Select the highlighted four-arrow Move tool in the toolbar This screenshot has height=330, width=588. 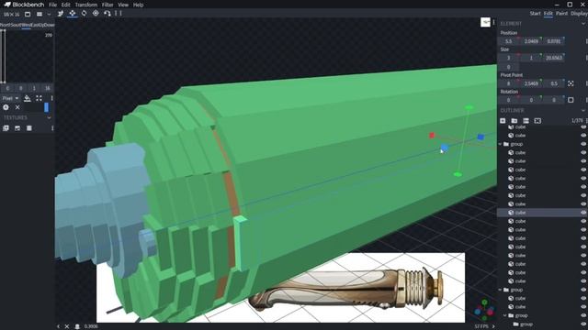coord(73,14)
